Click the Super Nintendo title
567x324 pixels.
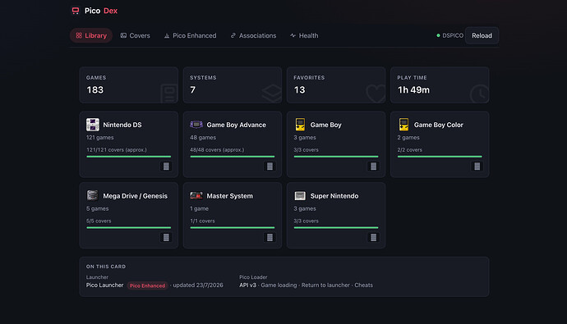(x=334, y=196)
